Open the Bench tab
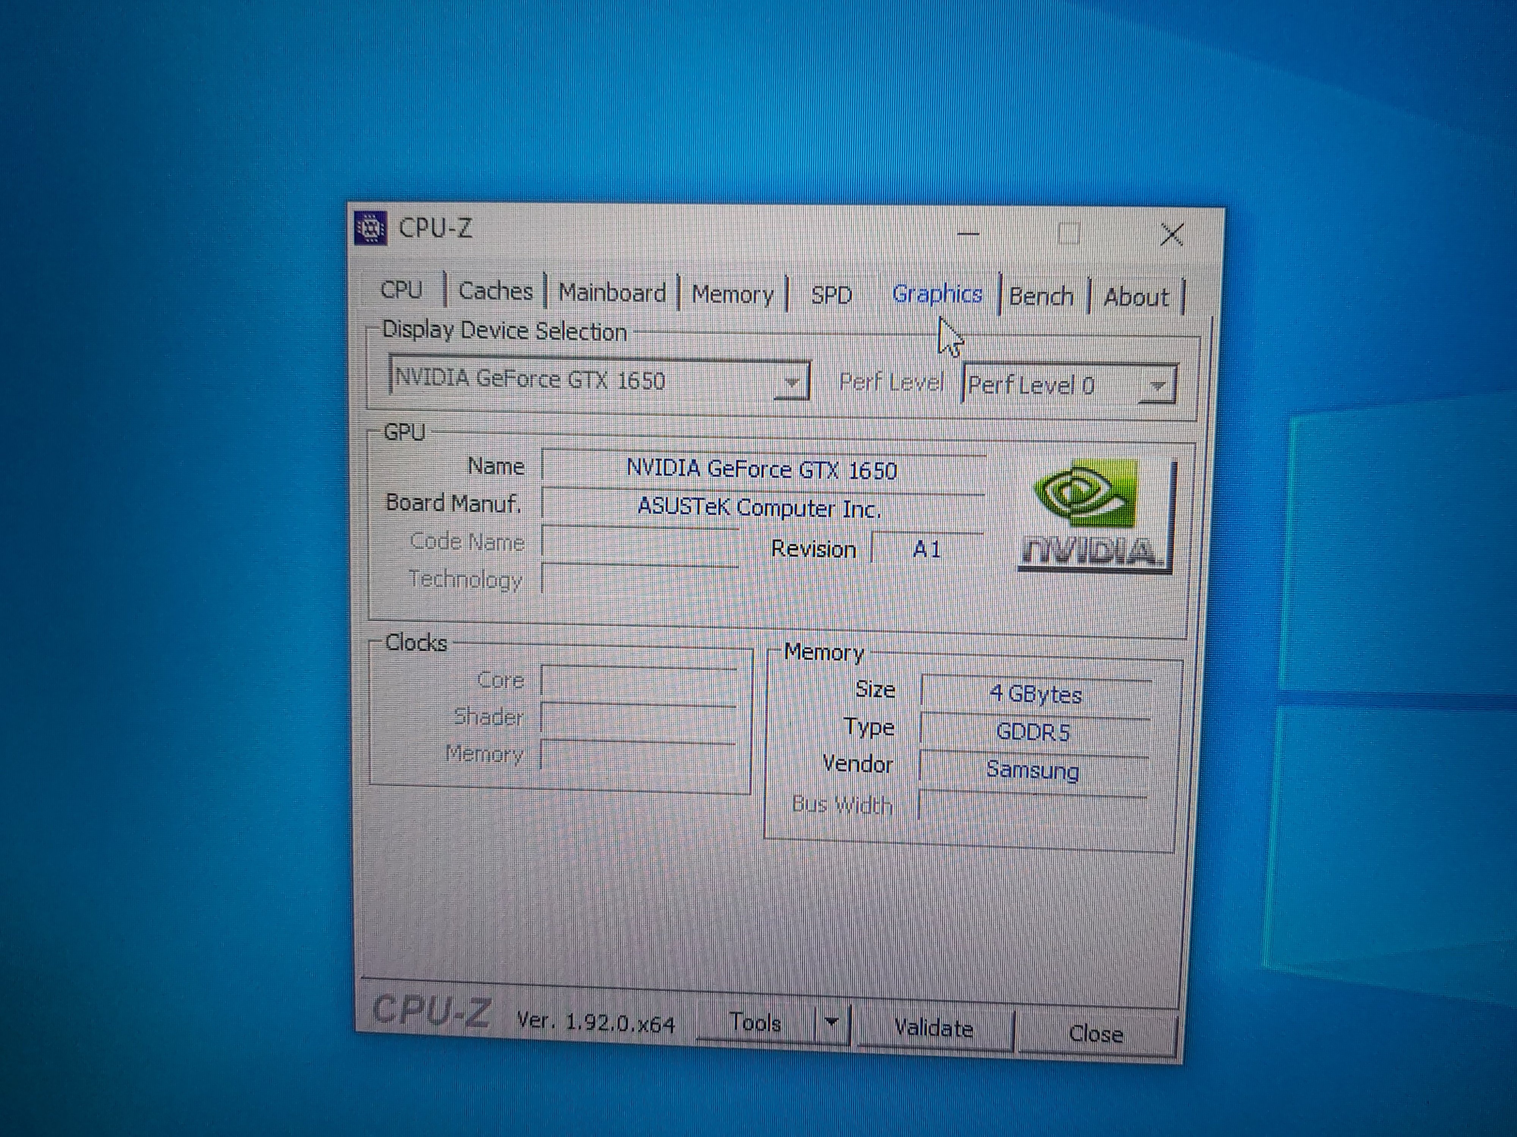The width and height of the screenshot is (1517, 1137). click(x=1041, y=297)
